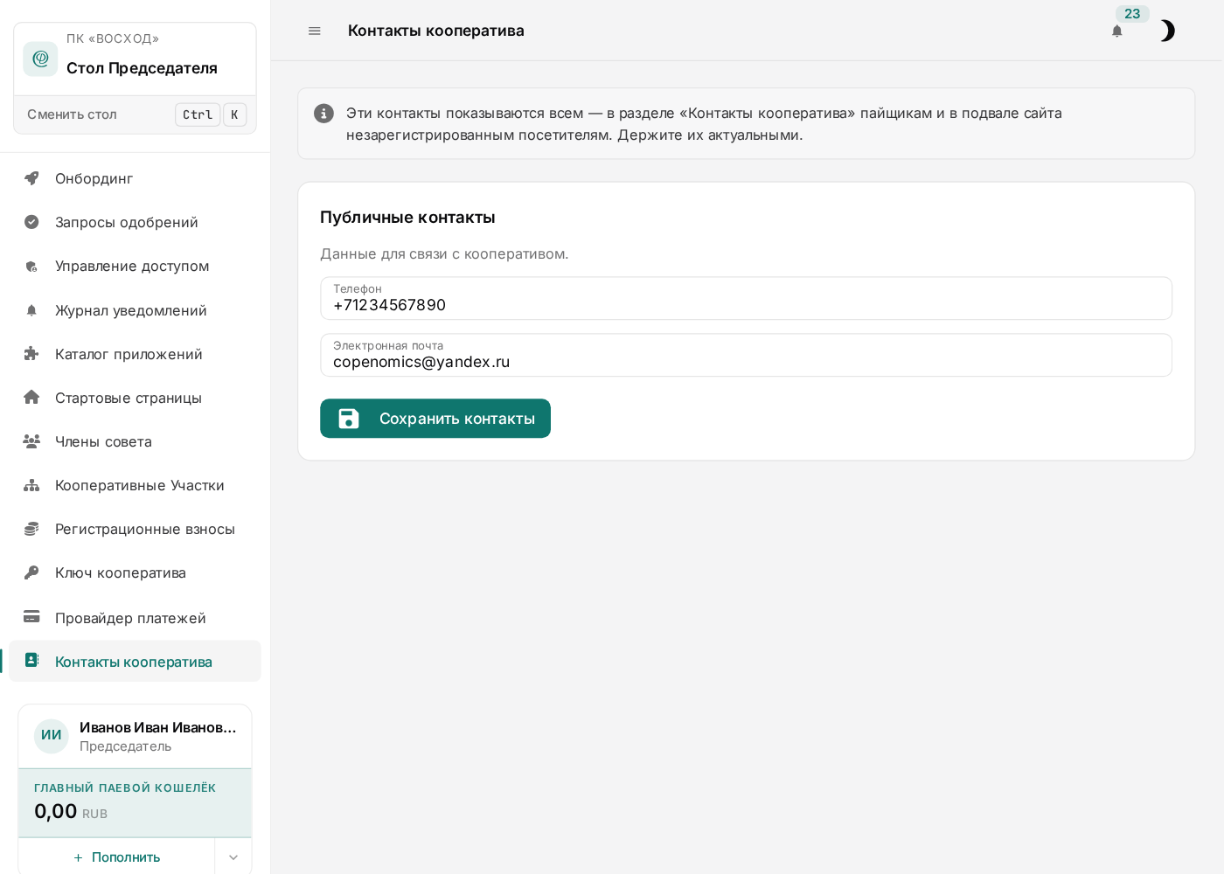Click the Онбординг rocket icon
The height and width of the screenshot is (874, 1224).
click(x=31, y=178)
